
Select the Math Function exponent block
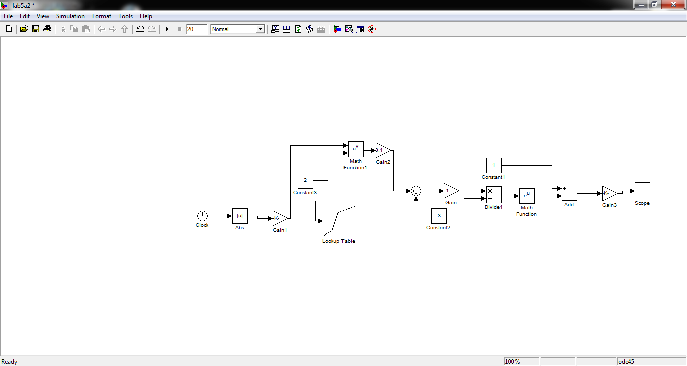pos(527,196)
